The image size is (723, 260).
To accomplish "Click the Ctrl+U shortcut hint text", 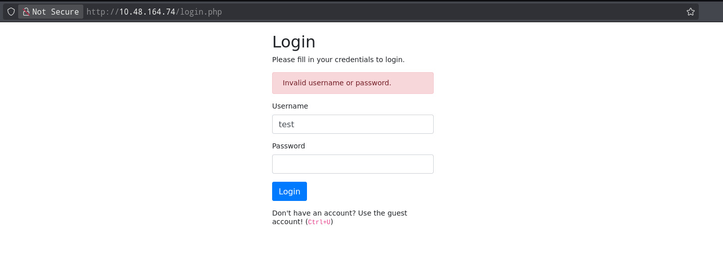I will click(319, 222).
